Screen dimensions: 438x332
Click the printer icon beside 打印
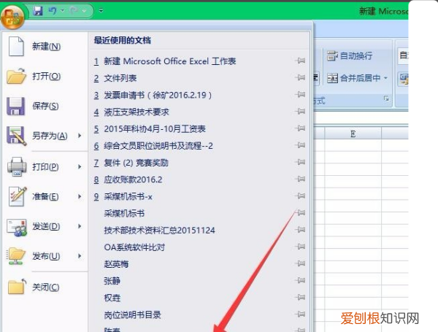tap(17, 166)
